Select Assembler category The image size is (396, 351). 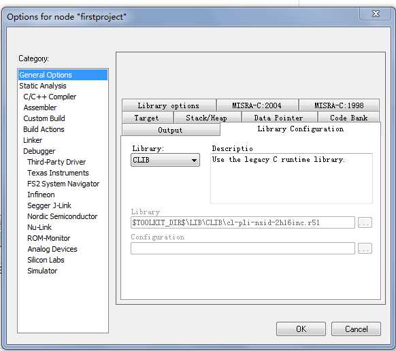pos(40,107)
